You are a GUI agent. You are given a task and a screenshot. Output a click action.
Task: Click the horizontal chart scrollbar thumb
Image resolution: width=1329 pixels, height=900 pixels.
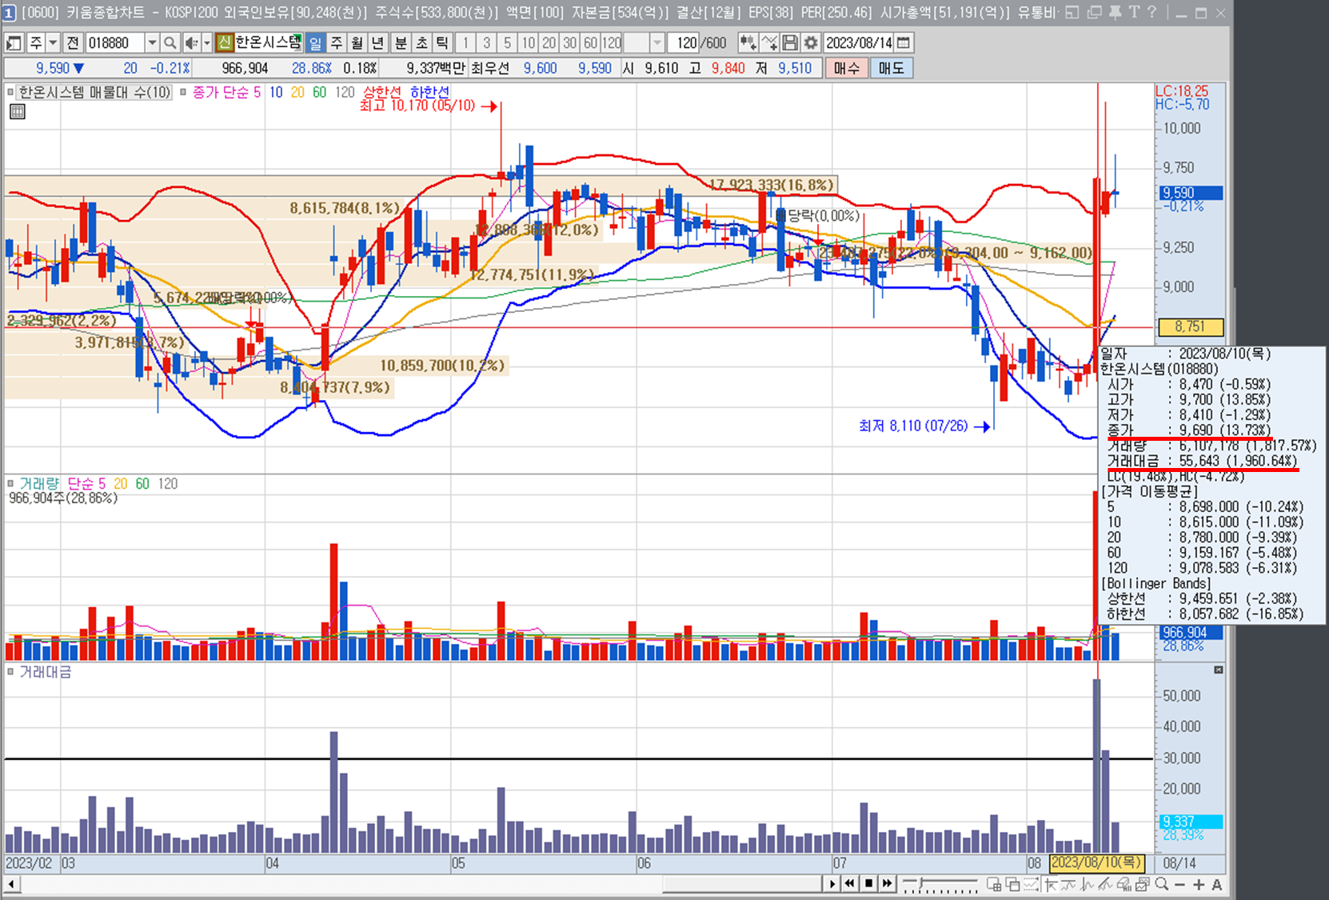tap(742, 884)
